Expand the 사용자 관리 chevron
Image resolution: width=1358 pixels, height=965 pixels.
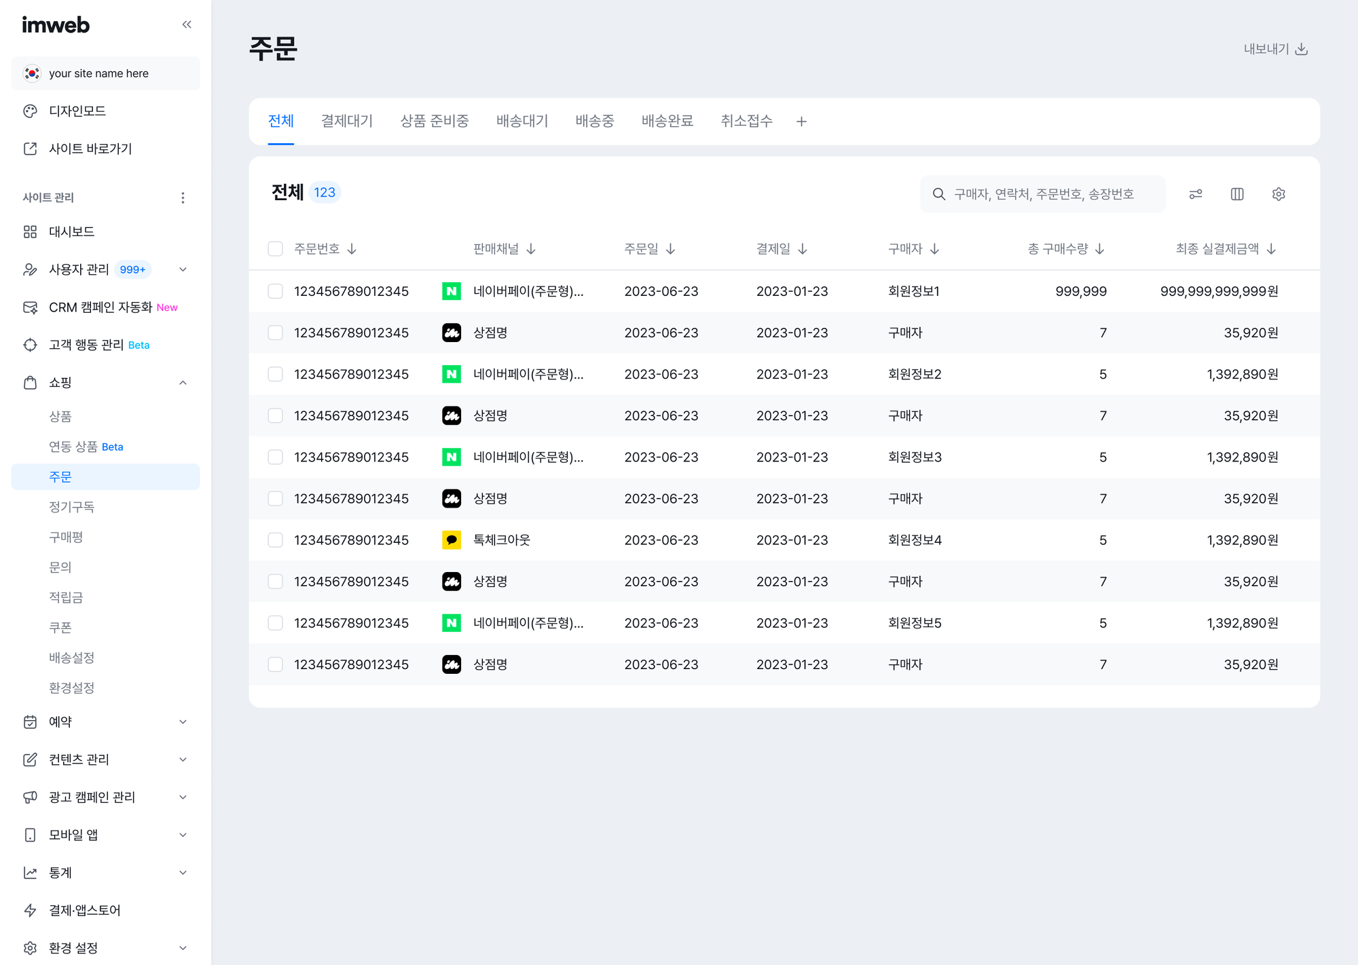click(x=183, y=269)
